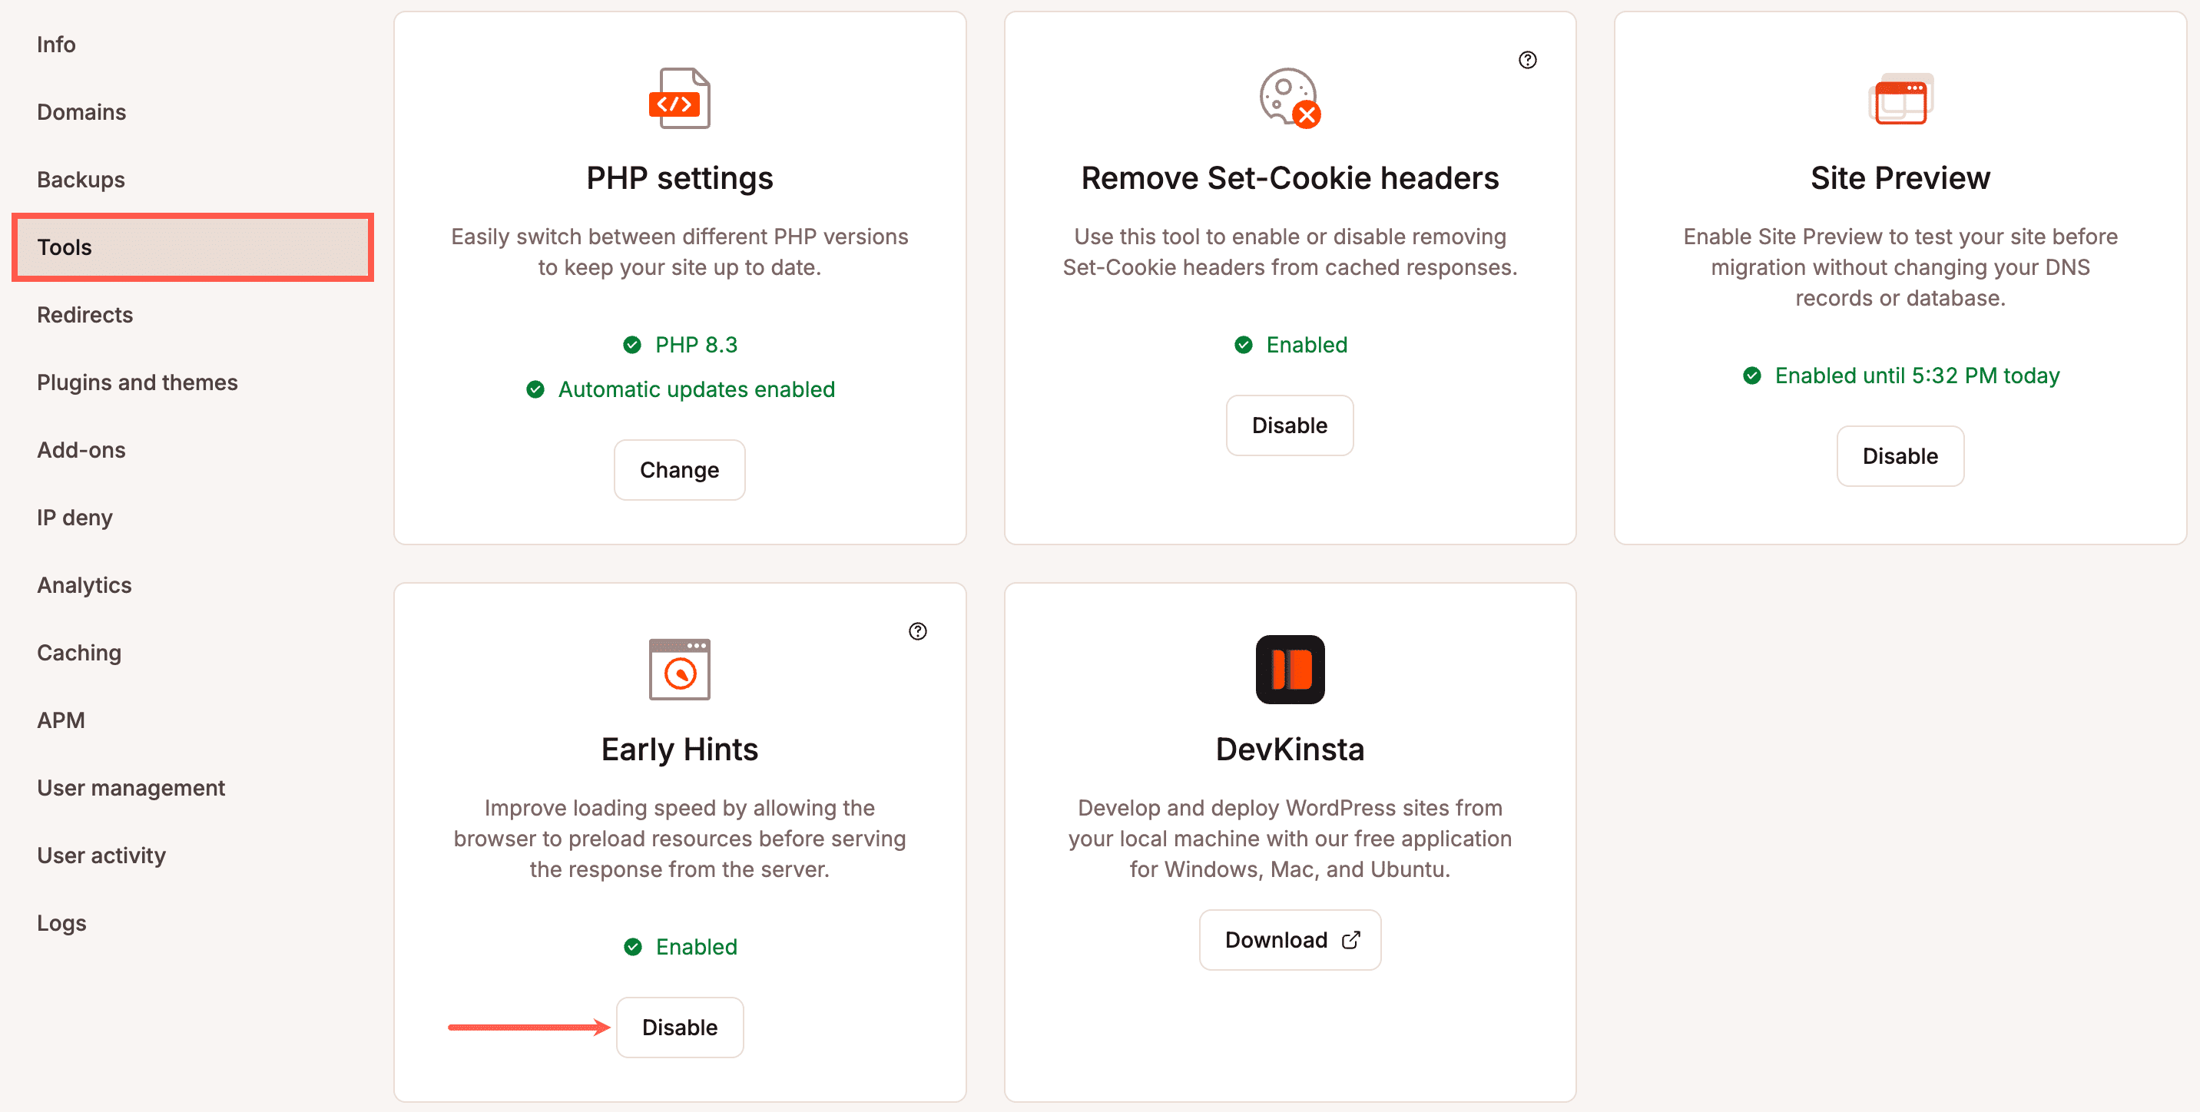This screenshot has width=2200, height=1112.
Task: Open the help tooltip on Remove Set-Cookie headers
Action: click(1528, 60)
